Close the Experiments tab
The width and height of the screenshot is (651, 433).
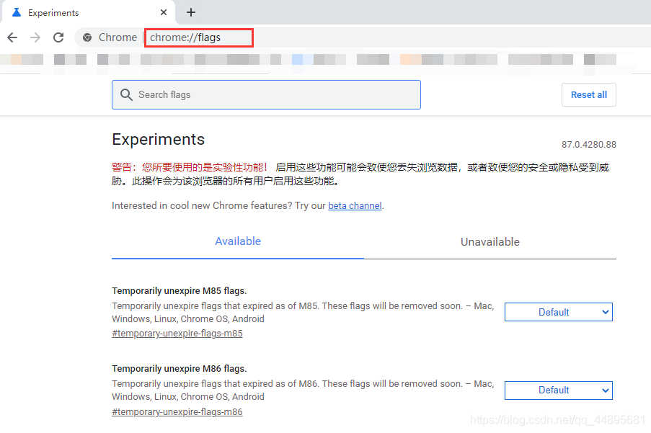coord(164,12)
